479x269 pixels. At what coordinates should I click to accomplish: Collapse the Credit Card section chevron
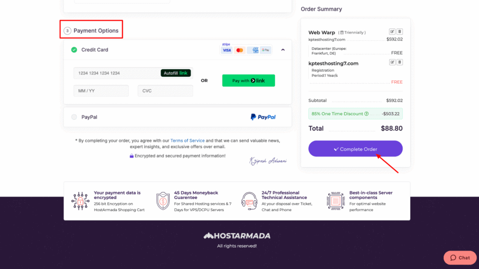(283, 50)
